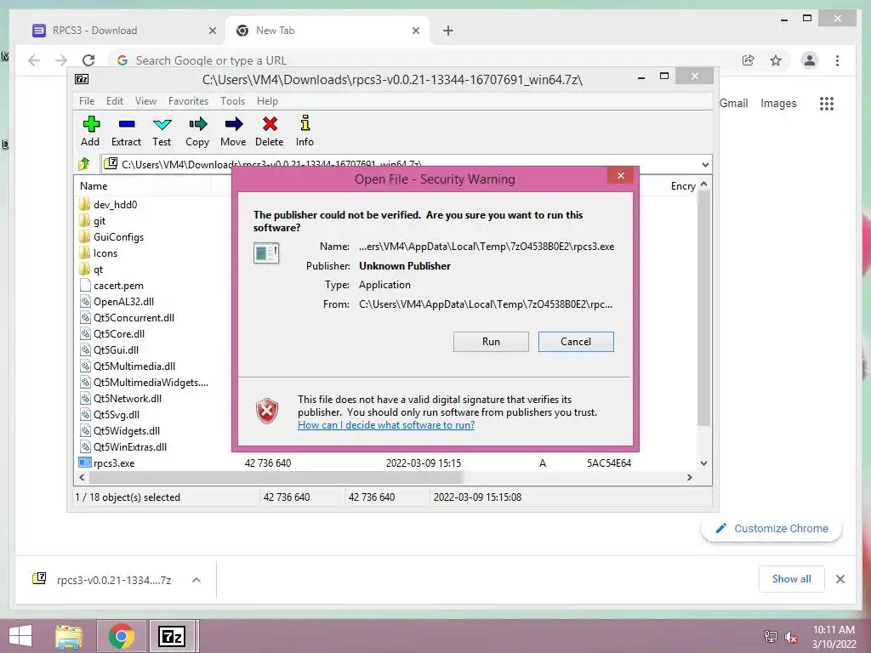Open Chrome's three-dot menu
This screenshot has height=653, width=871.
click(x=837, y=60)
